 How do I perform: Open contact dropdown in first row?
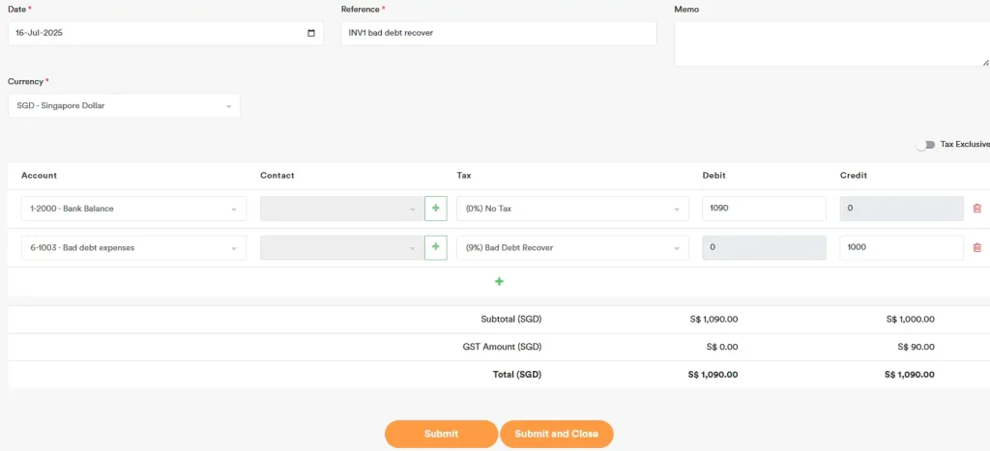coord(340,209)
